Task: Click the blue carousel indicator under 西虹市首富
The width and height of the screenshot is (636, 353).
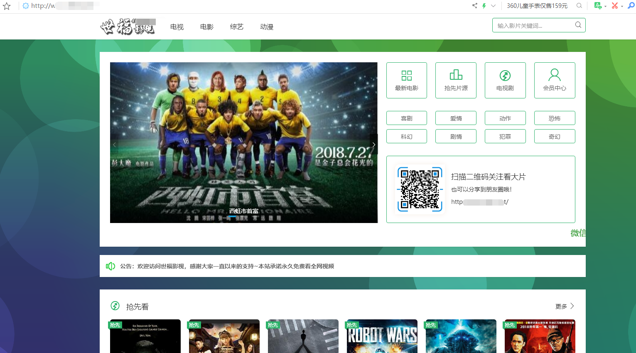Action: click(x=232, y=217)
